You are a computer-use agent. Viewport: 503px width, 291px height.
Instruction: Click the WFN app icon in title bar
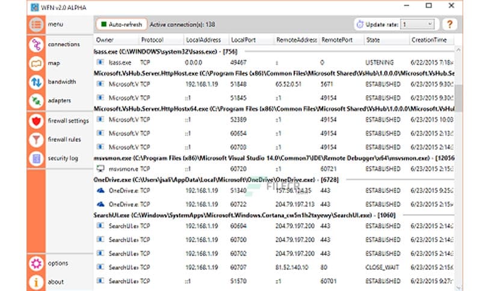pyautogui.click(x=35, y=7)
